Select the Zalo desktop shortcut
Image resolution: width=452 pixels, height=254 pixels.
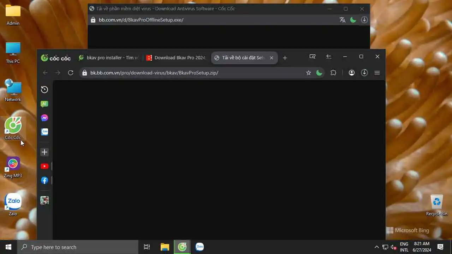[13, 205]
